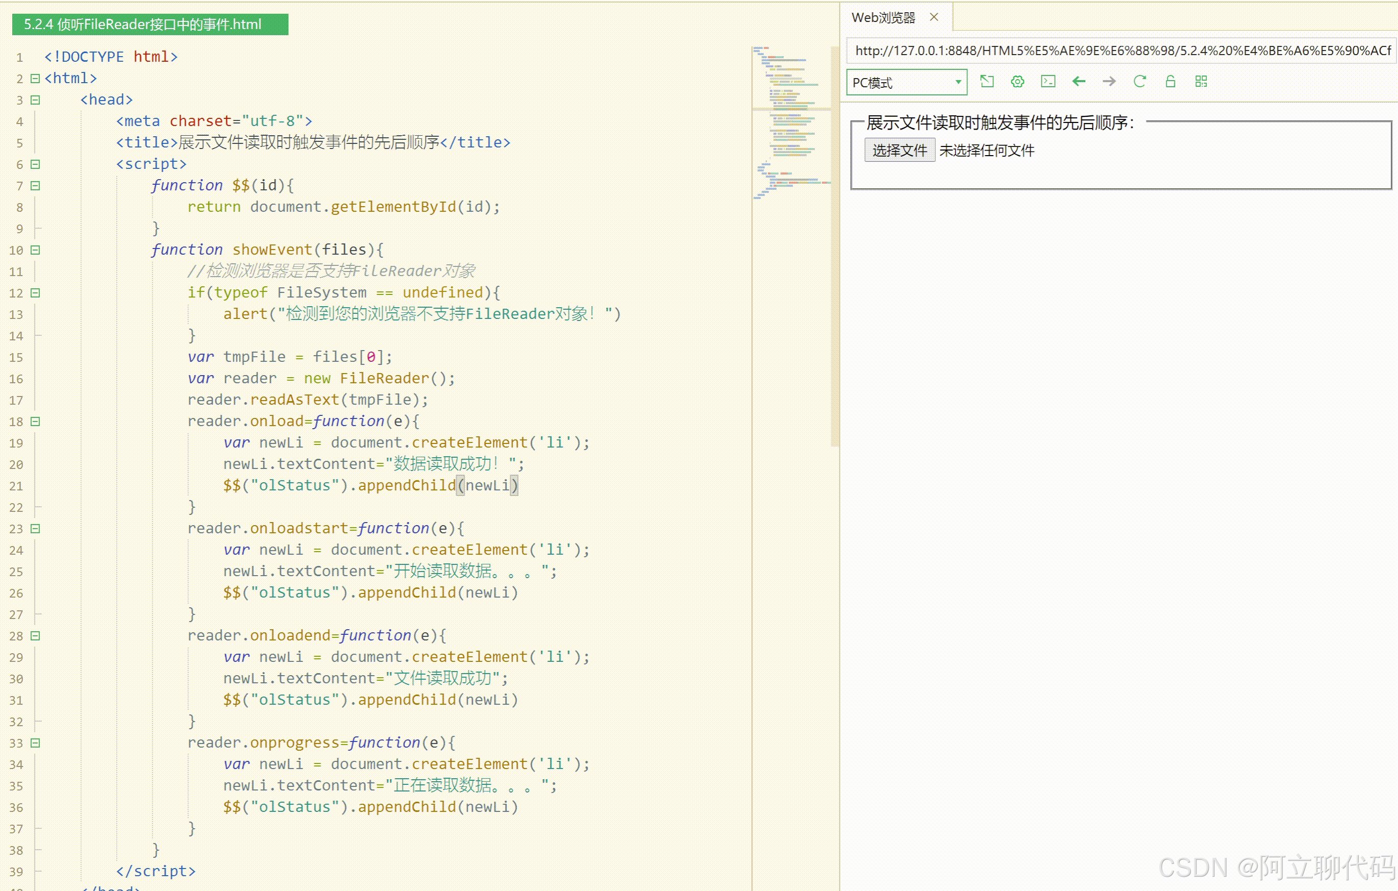Refresh the web browser preview

pyautogui.click(x=1140, y=81)
